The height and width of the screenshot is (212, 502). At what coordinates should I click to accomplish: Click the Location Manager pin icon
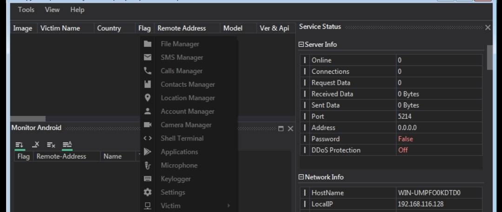pos(148,98)
